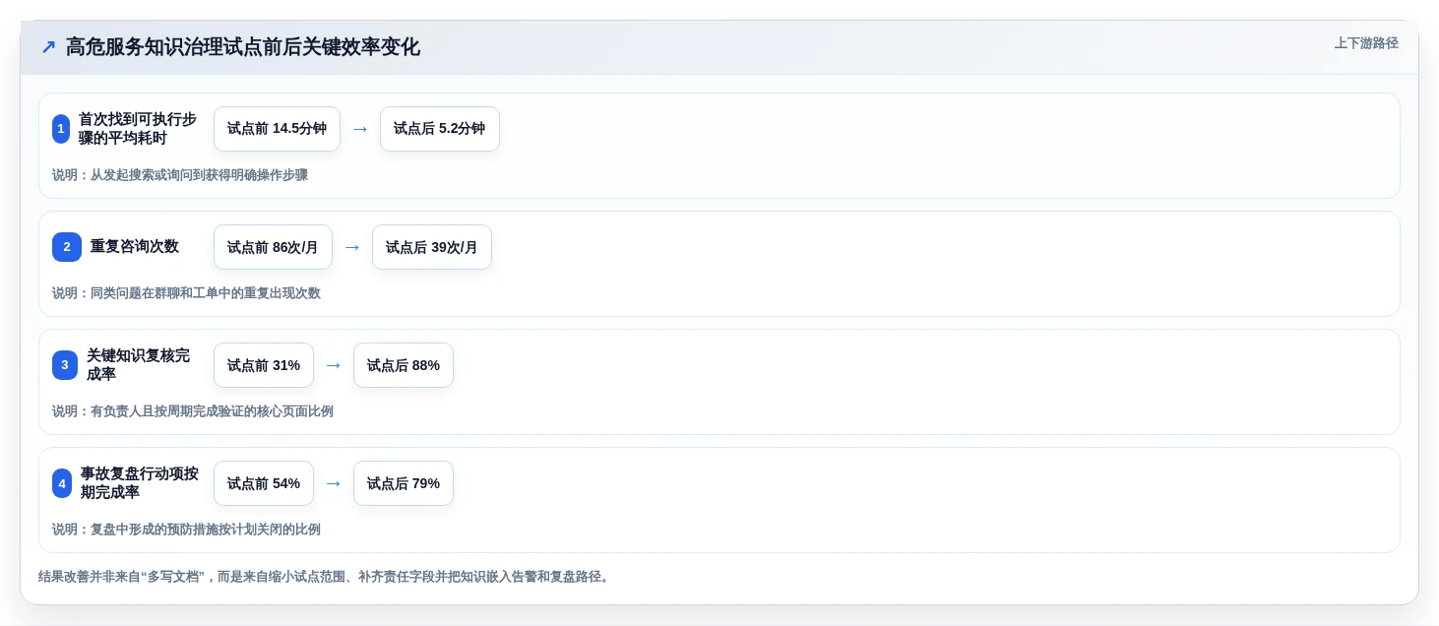Click the 上下游路径 label in the header
The image size is (1439, 626).
pyautogui.click(x=1366, y=43)
